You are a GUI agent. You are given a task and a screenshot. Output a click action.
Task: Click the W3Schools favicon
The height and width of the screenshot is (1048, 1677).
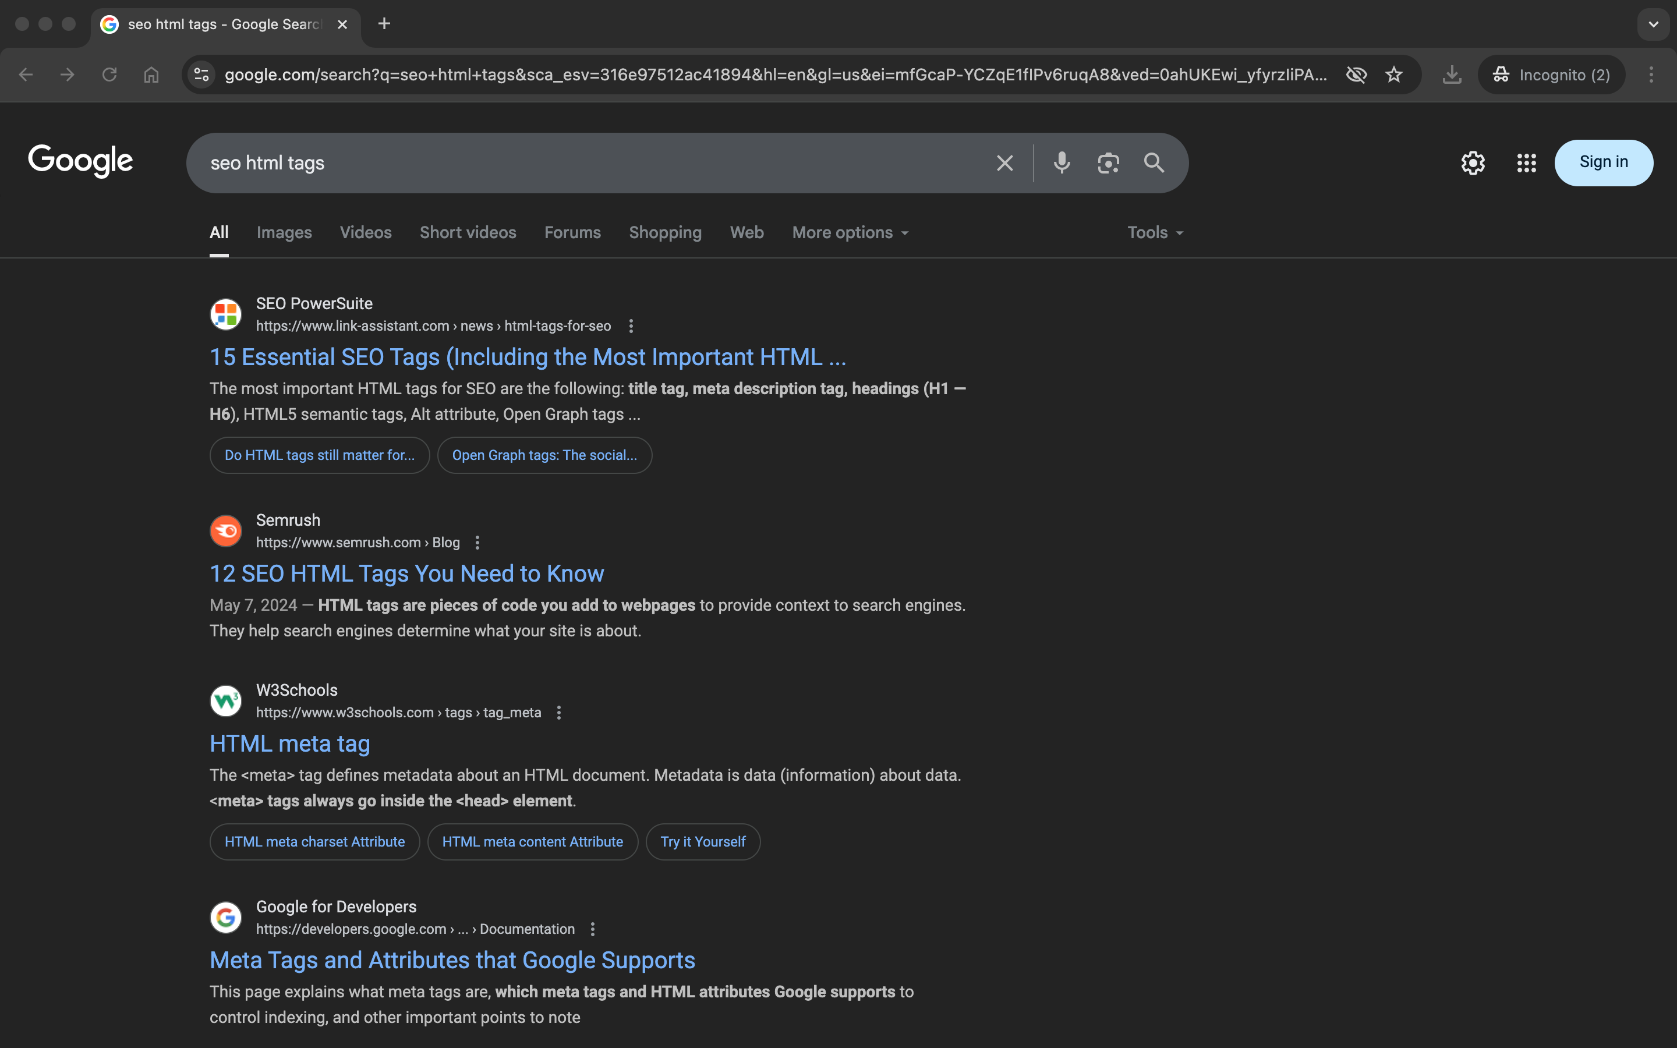226,701
